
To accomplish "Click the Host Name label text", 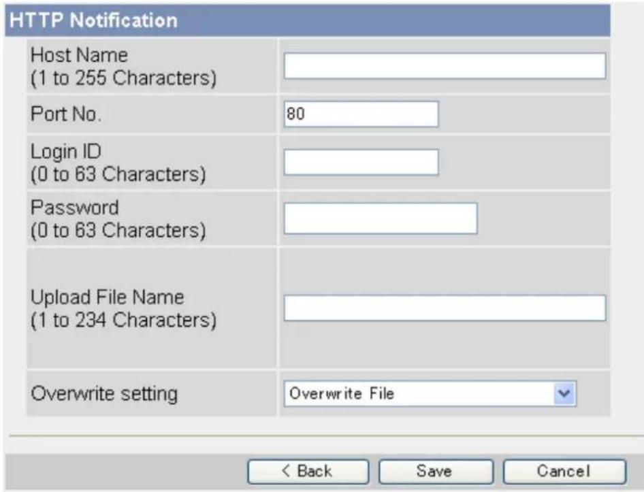I will coord(79,55).
